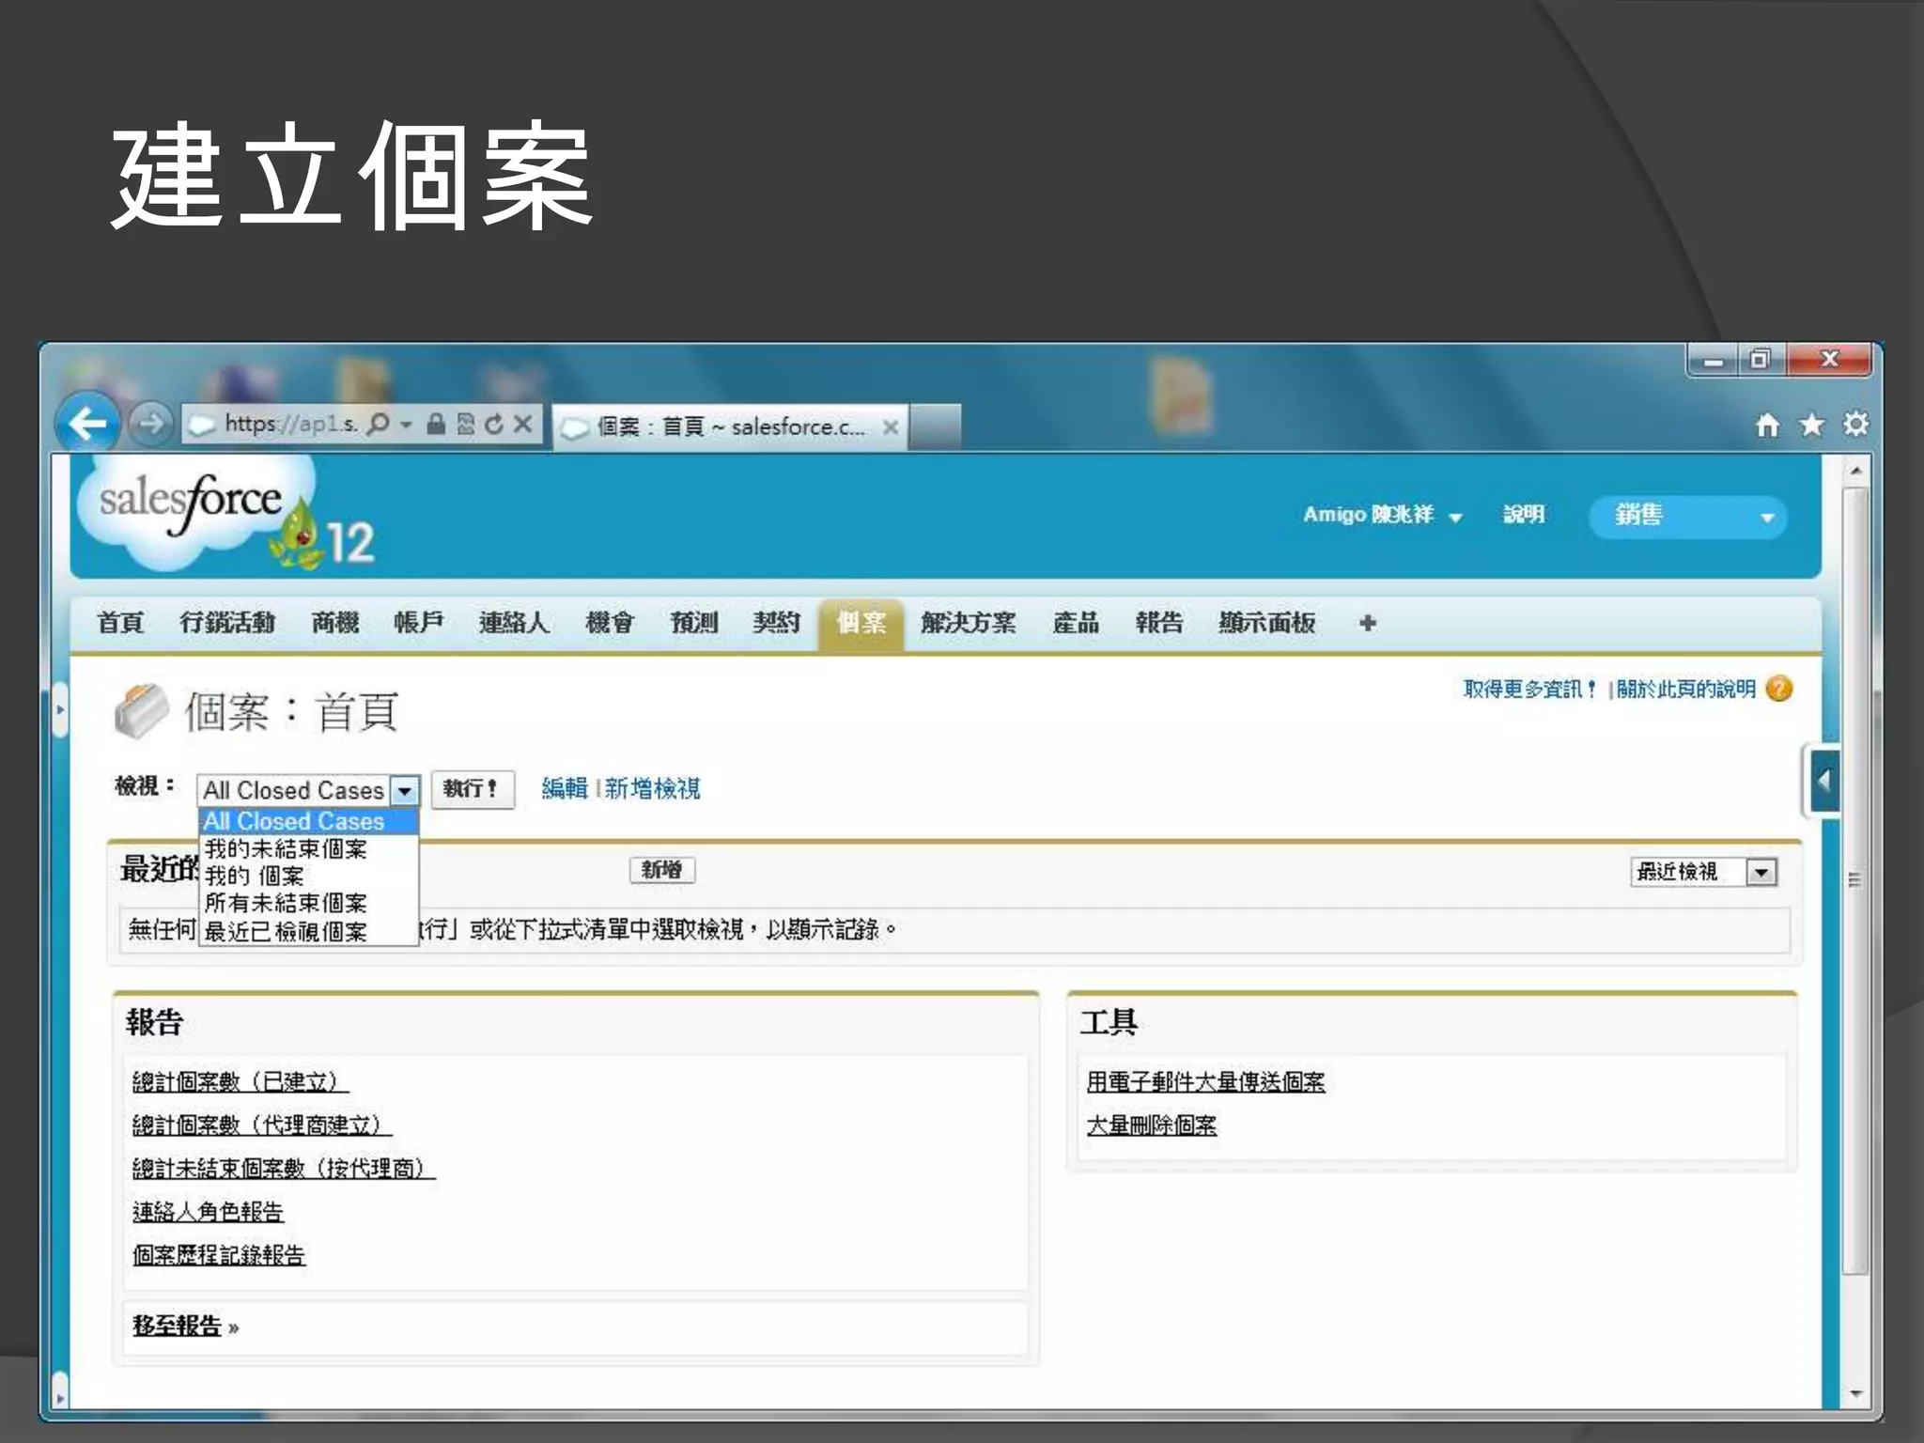Select the active 個案 tab
The height and width of the screenshot is (1443, 1924).
click(x=861, y=623)
